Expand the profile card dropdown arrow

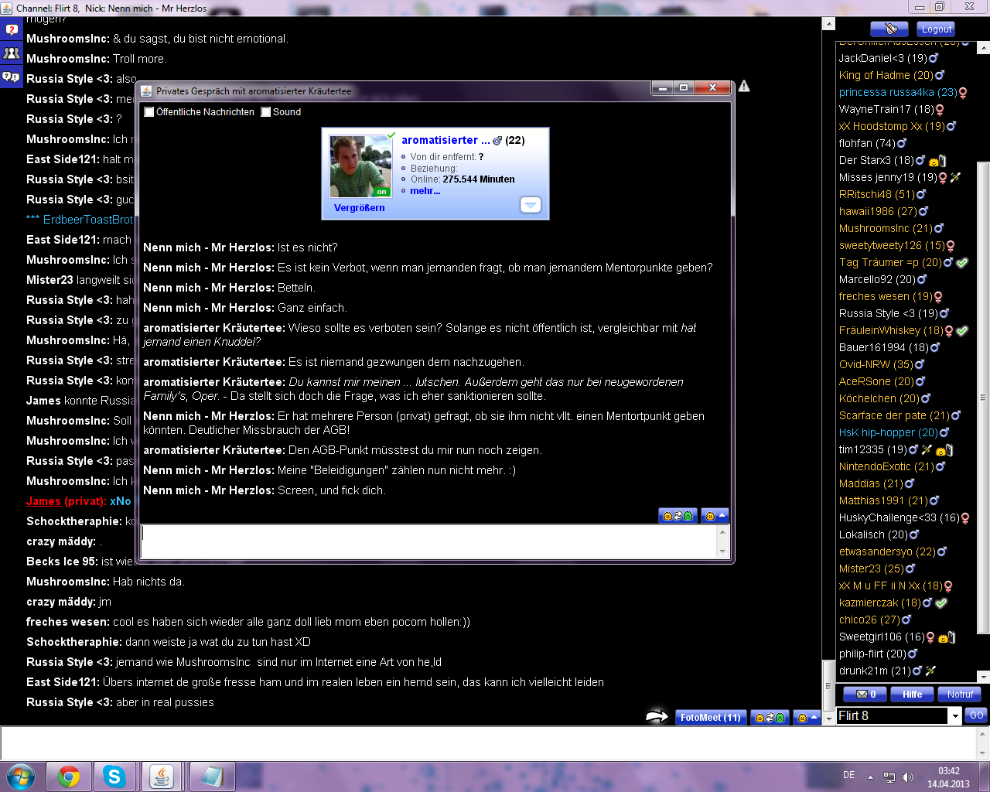pos(531,205)
